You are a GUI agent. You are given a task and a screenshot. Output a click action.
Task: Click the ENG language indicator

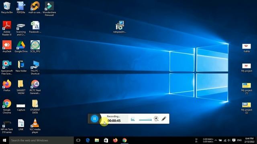click(x=239, y=140)
